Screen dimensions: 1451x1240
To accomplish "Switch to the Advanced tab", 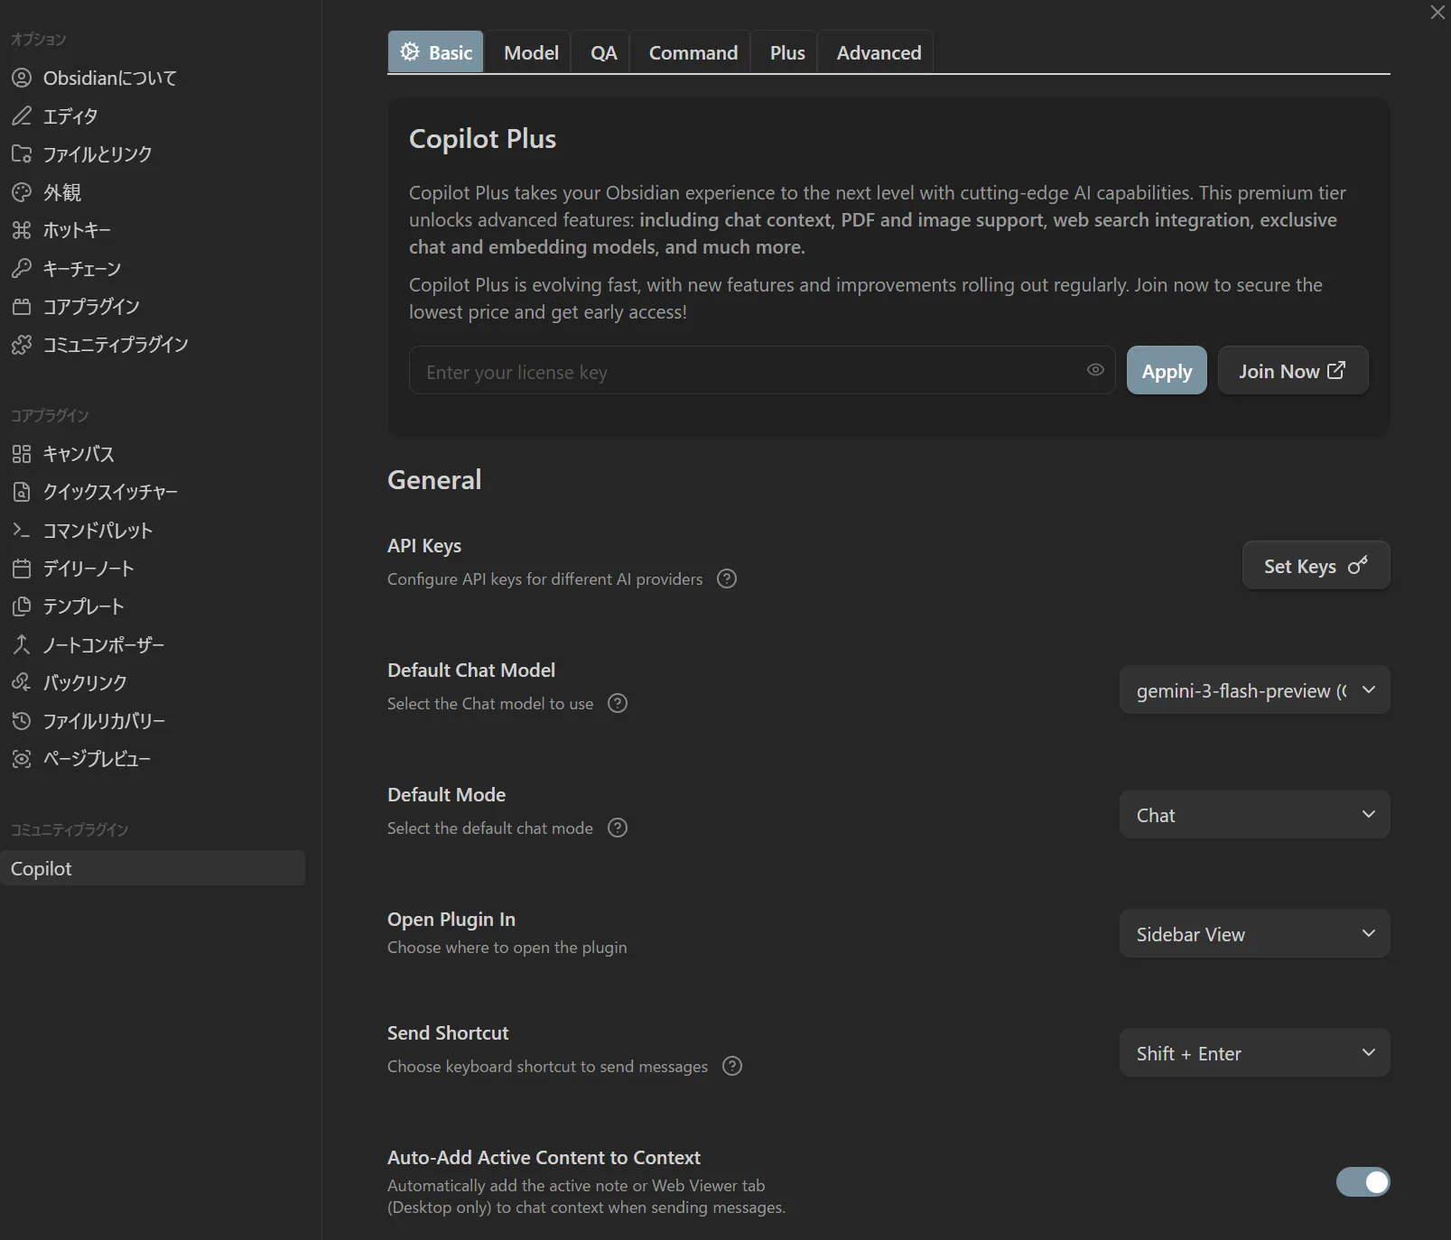I will tap(879, 52).
